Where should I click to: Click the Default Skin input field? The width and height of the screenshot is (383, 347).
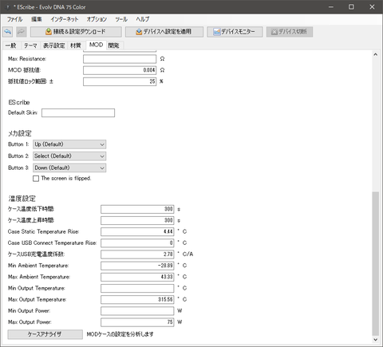[x=78, y=112]
